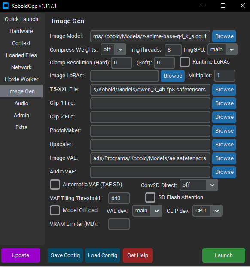Click the VRAM Limiter (MB) field
The height and width of the screenshot is (267, 250).
coord(119,224)
